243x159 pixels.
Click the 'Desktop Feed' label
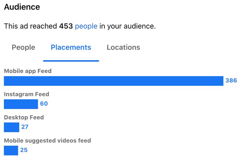point(24,117)
